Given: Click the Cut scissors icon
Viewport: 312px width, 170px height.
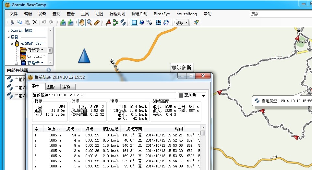Looking at the screenshot, I should coord(12,22).
